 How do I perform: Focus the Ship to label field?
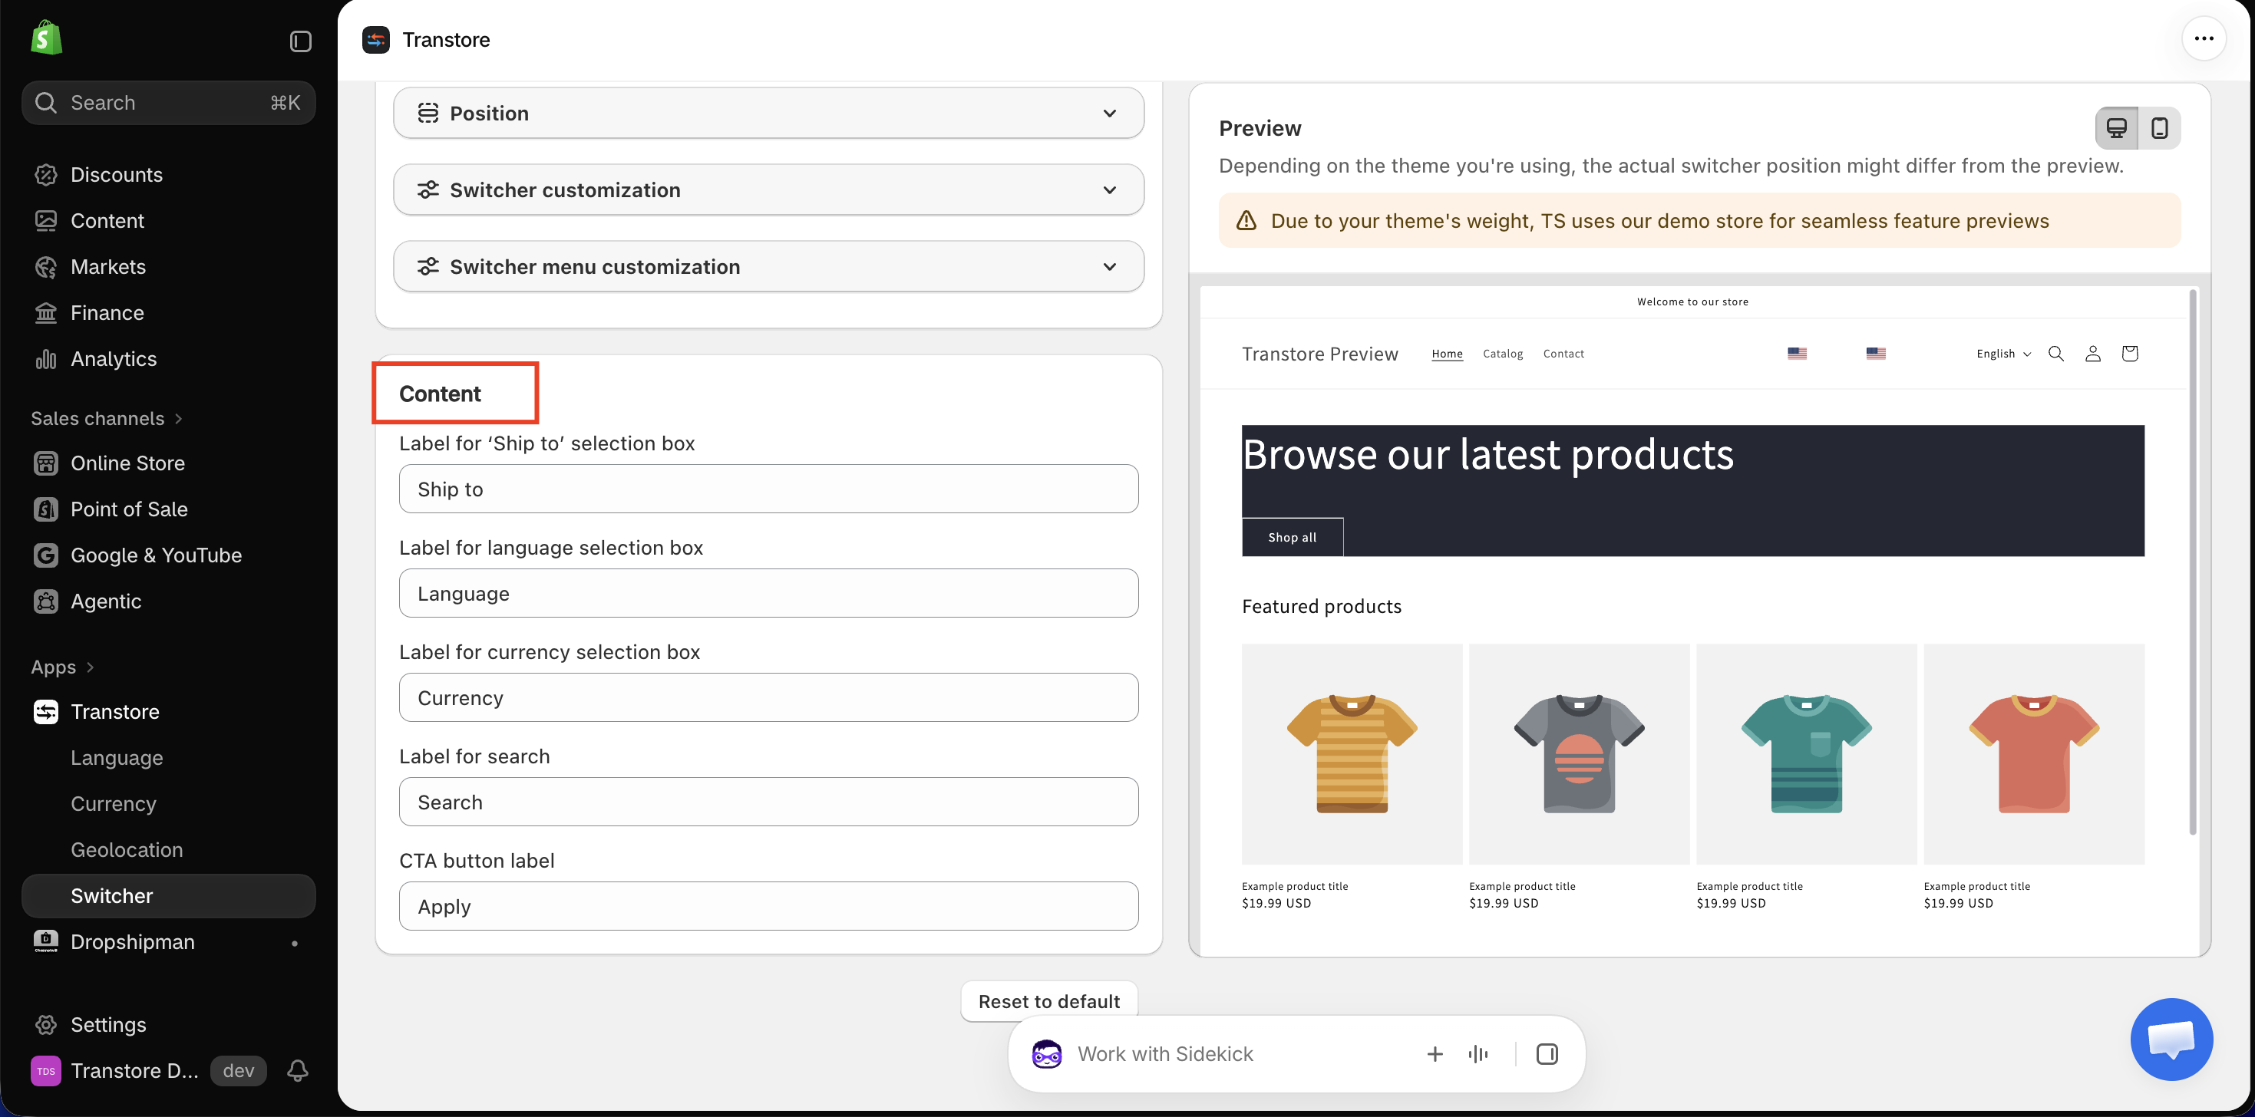(x=768, y=489)
